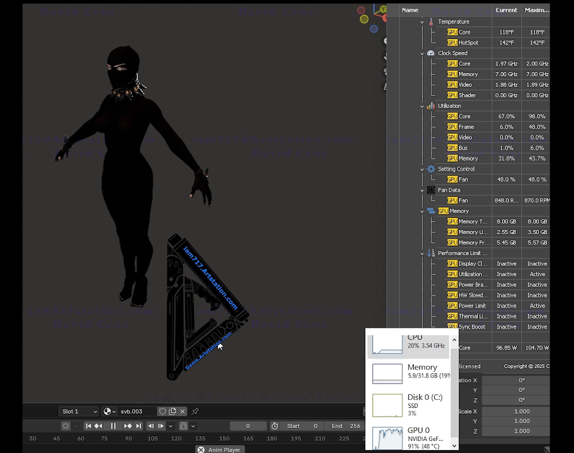This screenshot has width=574, height=453.
Task: Jump to the first frame
Action: click(88, 426)
